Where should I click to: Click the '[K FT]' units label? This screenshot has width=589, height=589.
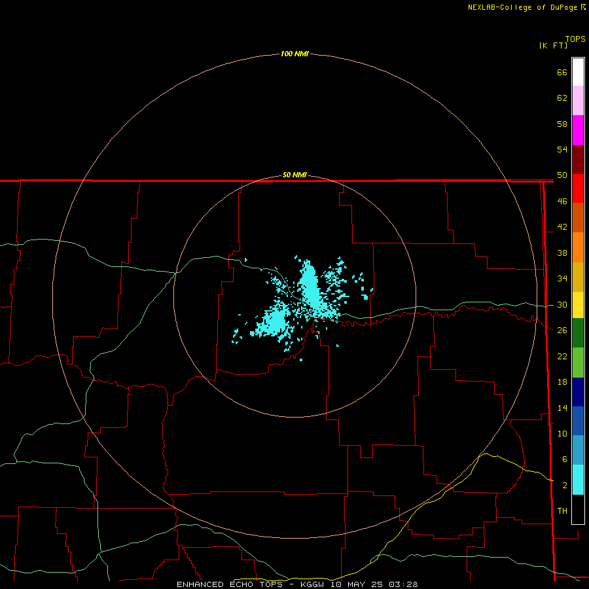point(553,45)
